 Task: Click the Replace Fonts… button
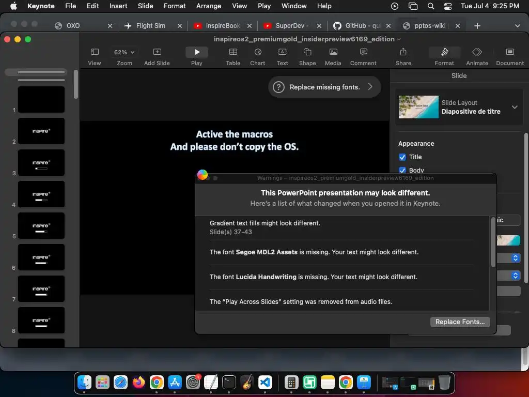pyautogui.click(x=460, y=322)
